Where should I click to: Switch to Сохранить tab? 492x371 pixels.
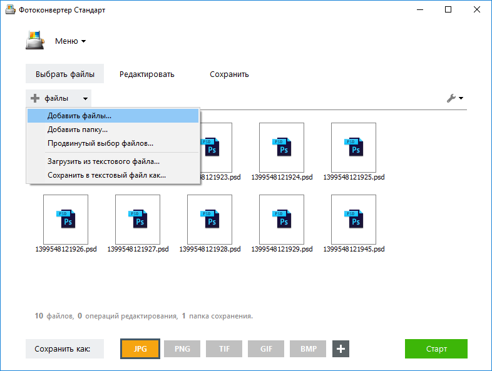coord(229,74)
